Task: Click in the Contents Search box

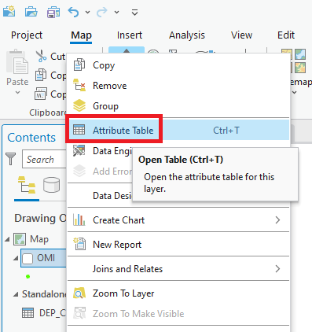Action: coord(44,159)
